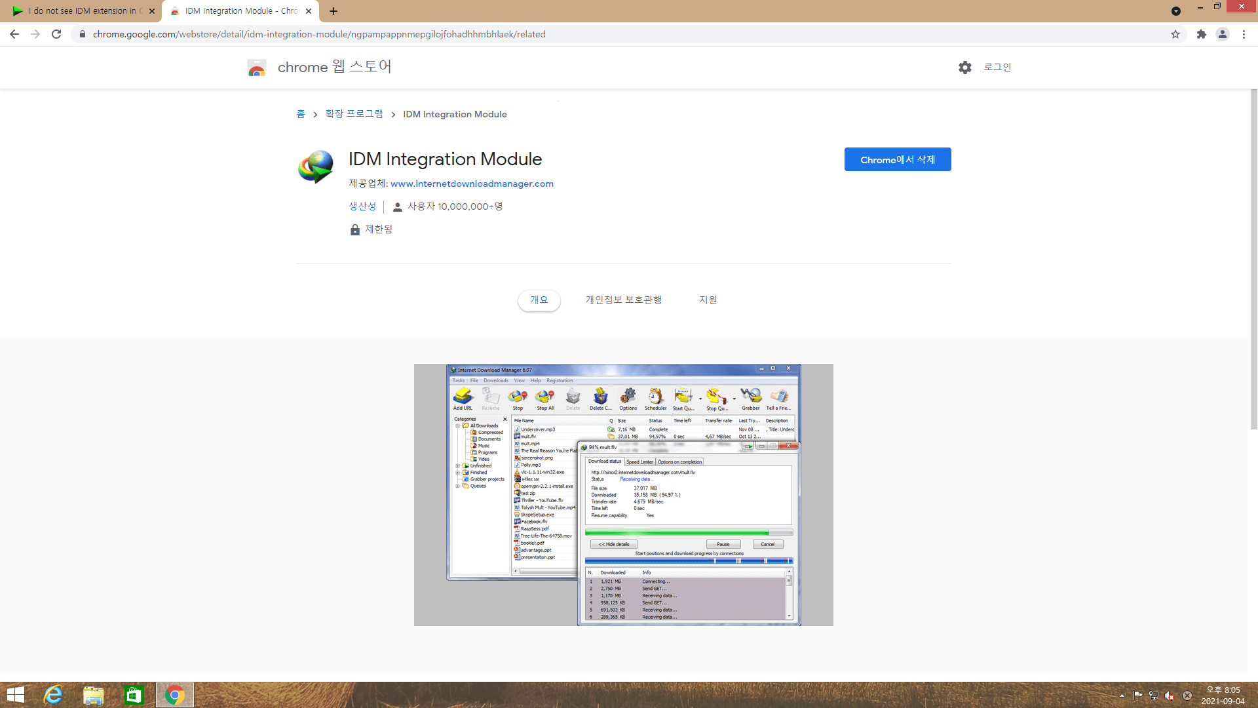Click the 생산성 category link
This screenshot has width=1258, height=708.
[362, 206]
